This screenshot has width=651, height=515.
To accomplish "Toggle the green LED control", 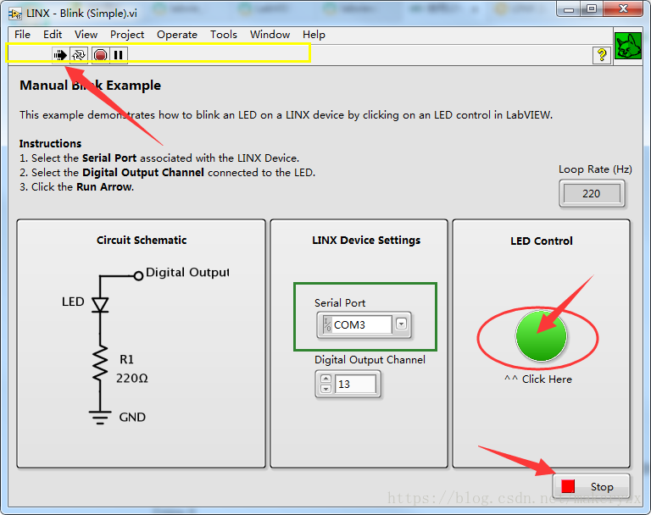I will click(x=541, y=335).
